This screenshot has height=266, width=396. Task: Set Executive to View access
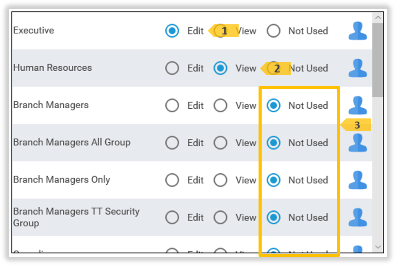pyautogui.click(x=221, y=31)
